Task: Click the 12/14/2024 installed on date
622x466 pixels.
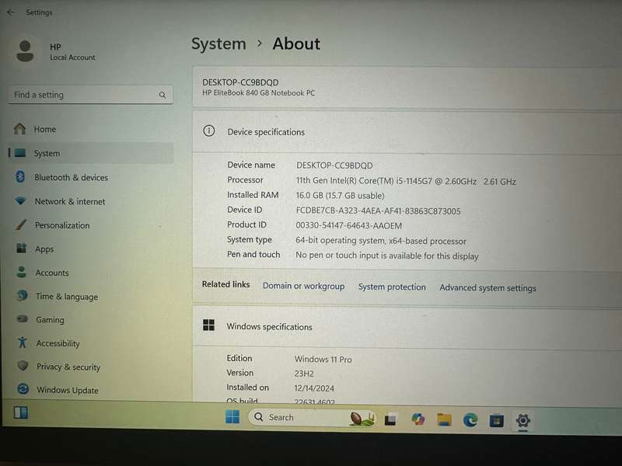Action: (x=314, y=388)
